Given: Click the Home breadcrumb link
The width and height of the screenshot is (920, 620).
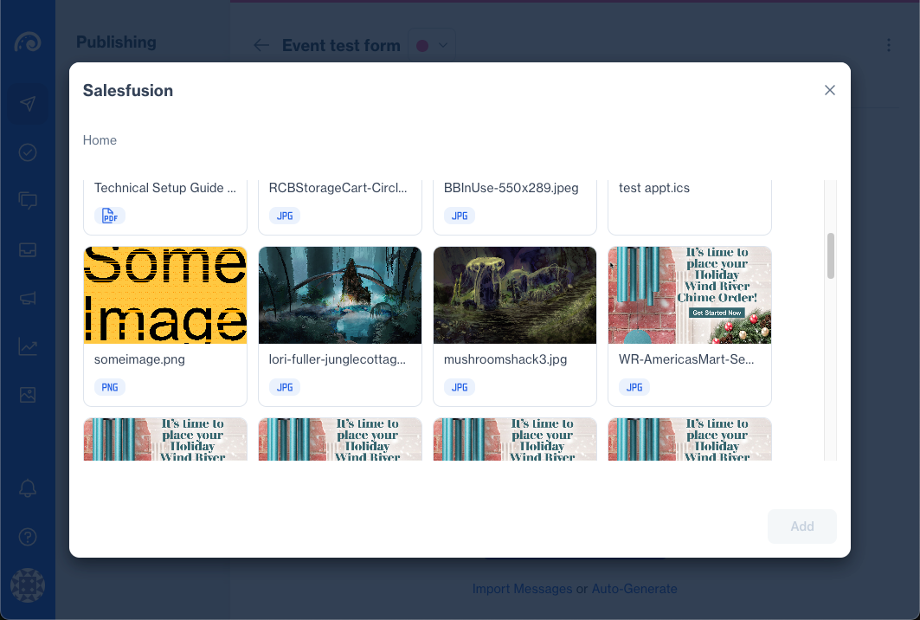Looking at the screenshot, I should (100, 140).
